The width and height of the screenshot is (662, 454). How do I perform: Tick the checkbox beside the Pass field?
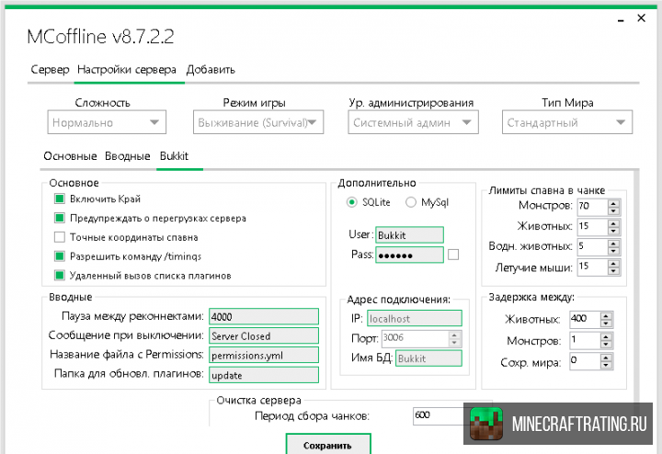(453, 255)
